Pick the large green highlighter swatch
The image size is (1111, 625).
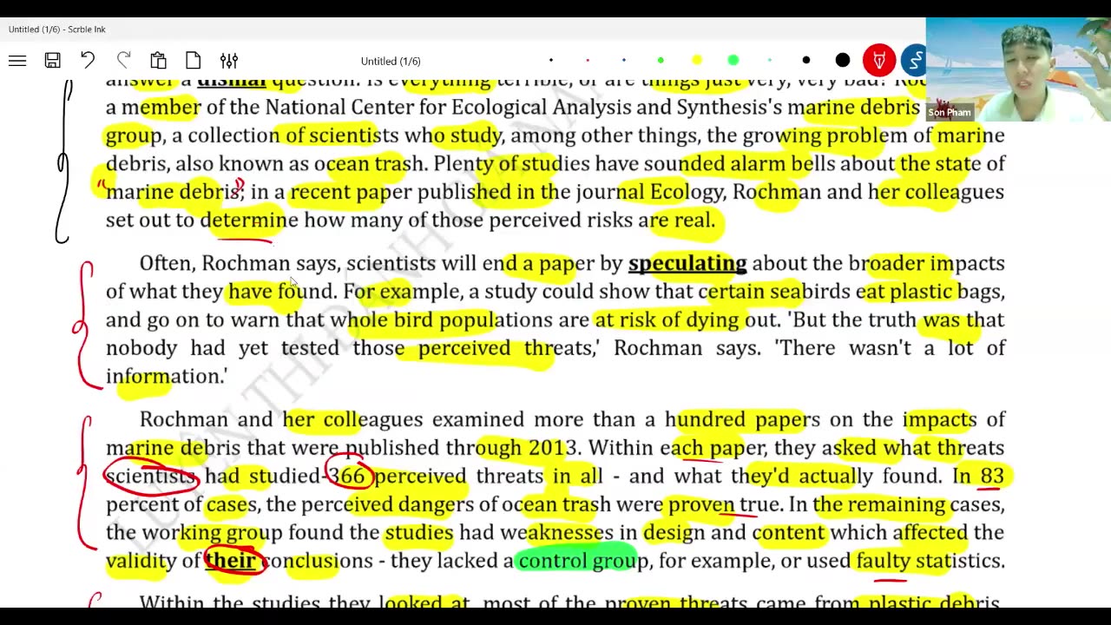tap(733, 61)
